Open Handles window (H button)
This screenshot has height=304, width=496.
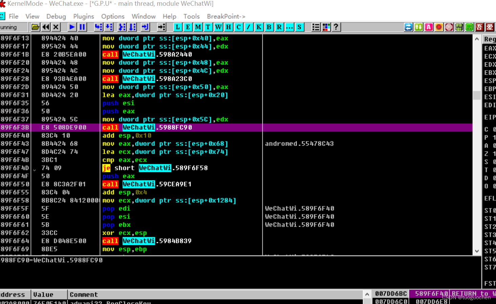click(229, 27)
